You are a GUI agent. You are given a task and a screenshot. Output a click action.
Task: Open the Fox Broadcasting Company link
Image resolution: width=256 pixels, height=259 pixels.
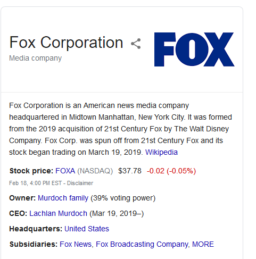pos(142,244)
